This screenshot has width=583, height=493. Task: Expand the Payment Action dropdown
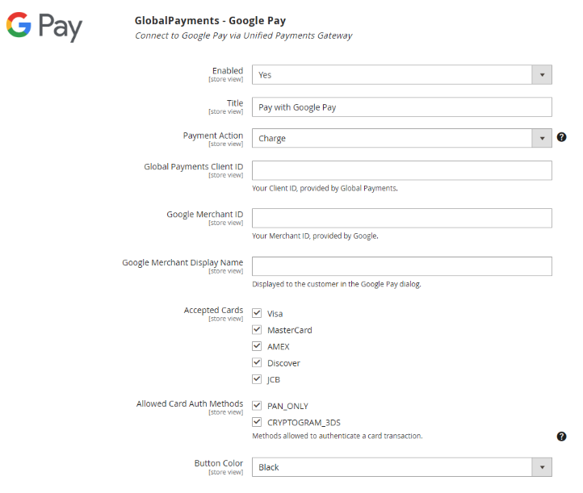pos(401,138)
